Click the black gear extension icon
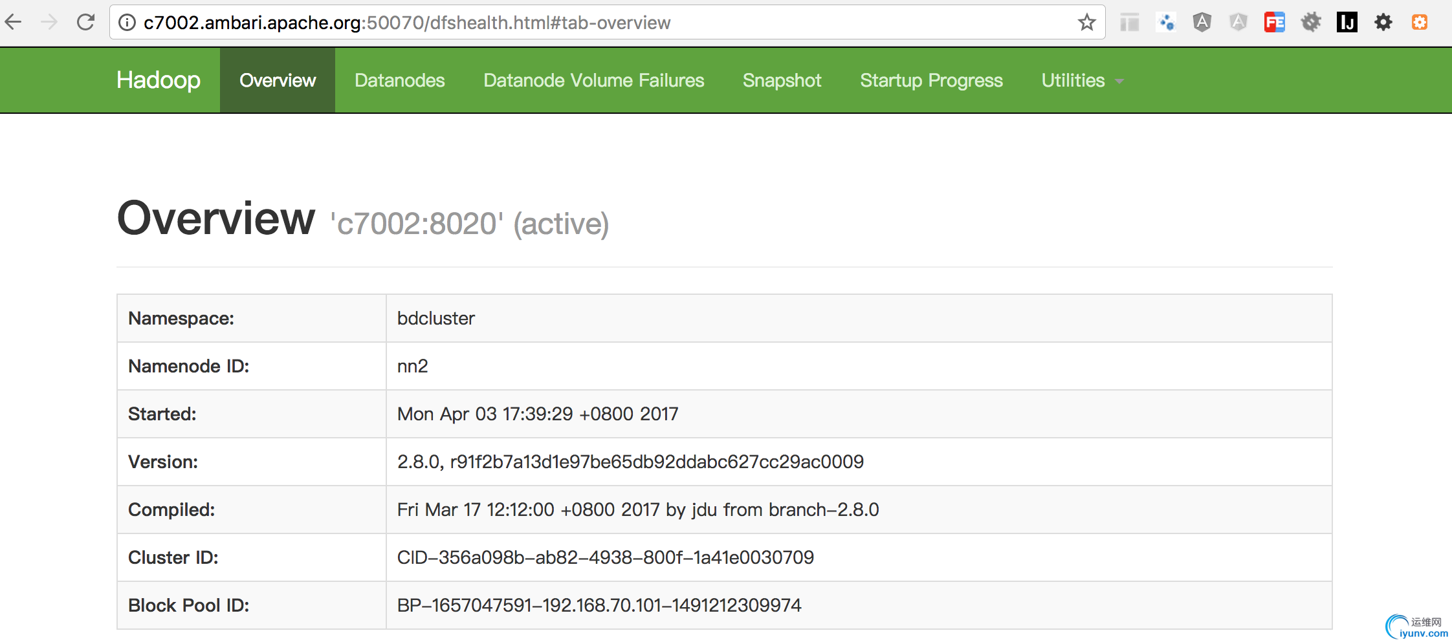 tap(1383, 23)
